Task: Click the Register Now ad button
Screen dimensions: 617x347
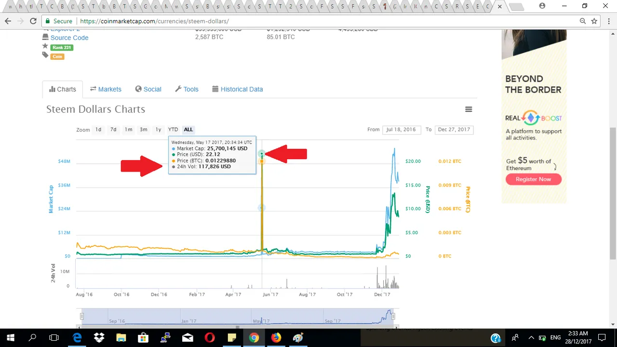Action: pos(534,179)
